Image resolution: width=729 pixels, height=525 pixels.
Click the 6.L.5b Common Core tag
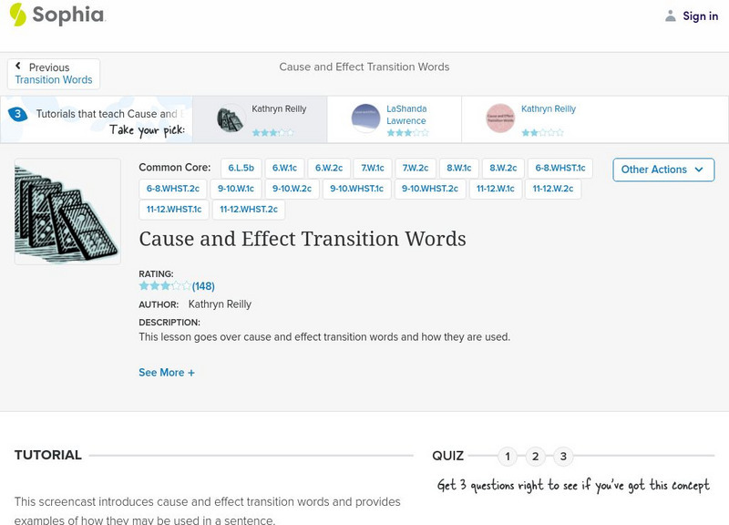click(241, 169)
